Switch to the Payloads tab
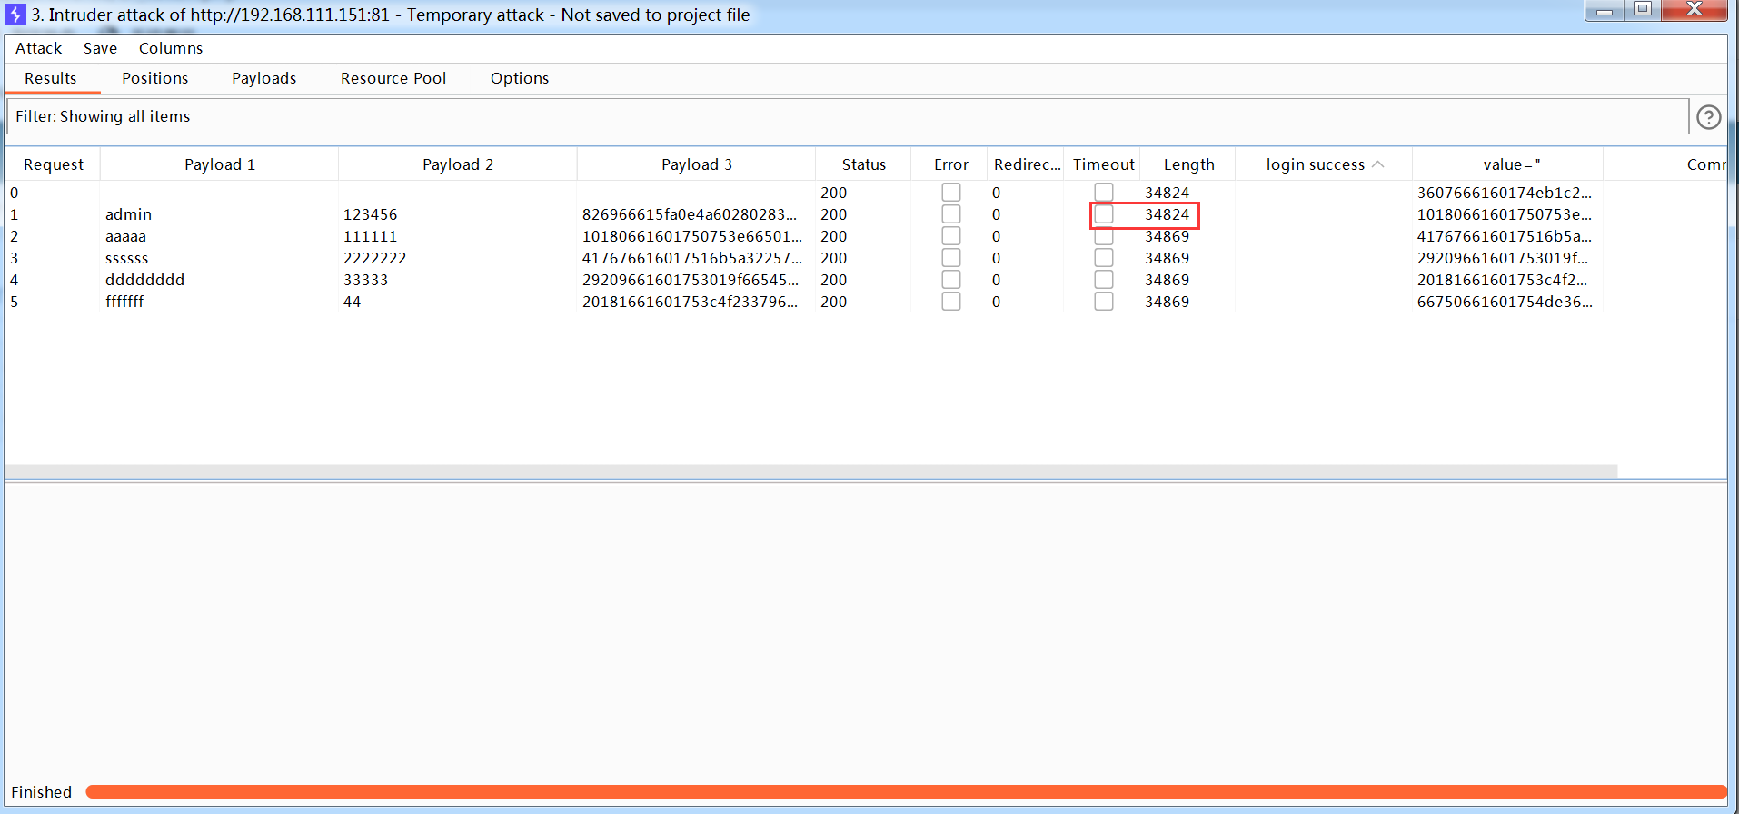The width and height of the screenshot is (1739, 814). coord(263,78)
